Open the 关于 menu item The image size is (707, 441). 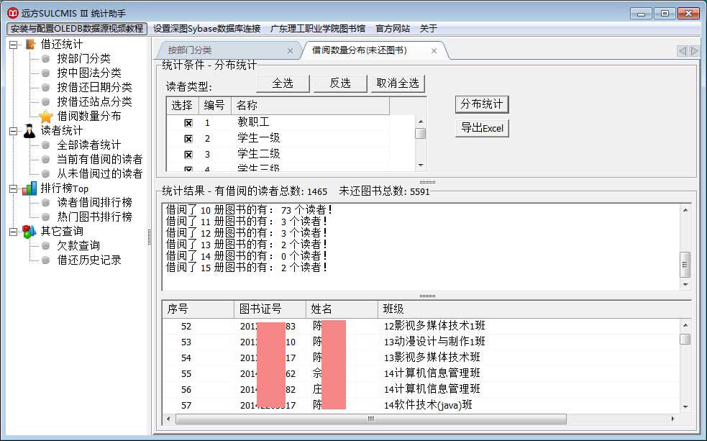point(429,28)
